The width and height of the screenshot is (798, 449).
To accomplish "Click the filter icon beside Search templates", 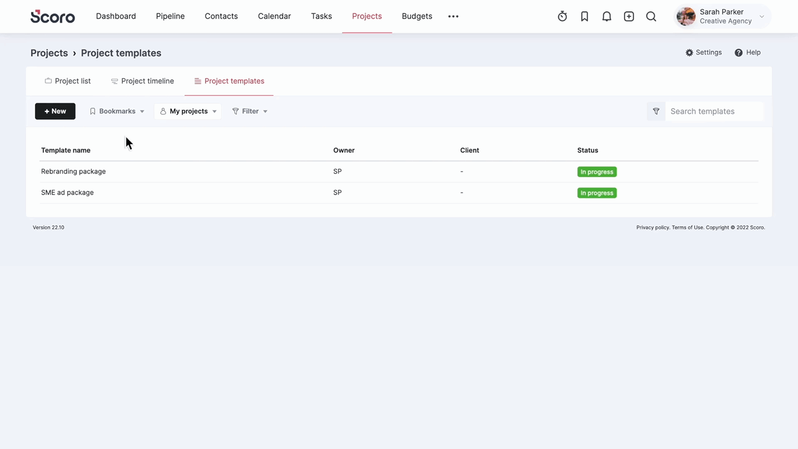I will [x=656, y=111].
